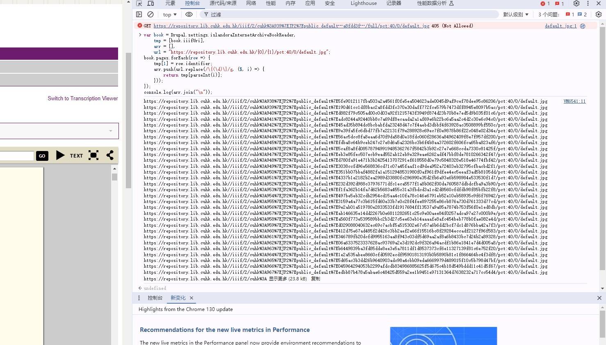
Task: Select the 新变化 drawer tab
Action: [x=178, y=298]
